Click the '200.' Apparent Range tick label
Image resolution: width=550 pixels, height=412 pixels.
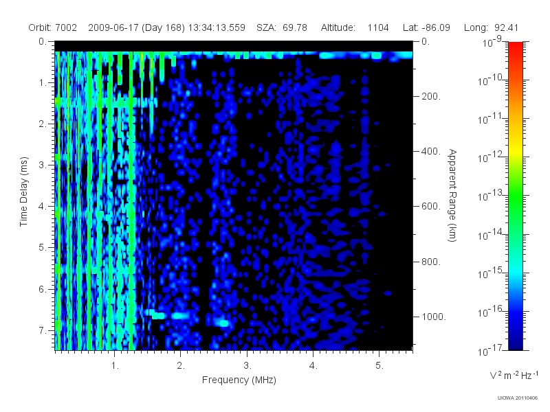tap(431, 96)
